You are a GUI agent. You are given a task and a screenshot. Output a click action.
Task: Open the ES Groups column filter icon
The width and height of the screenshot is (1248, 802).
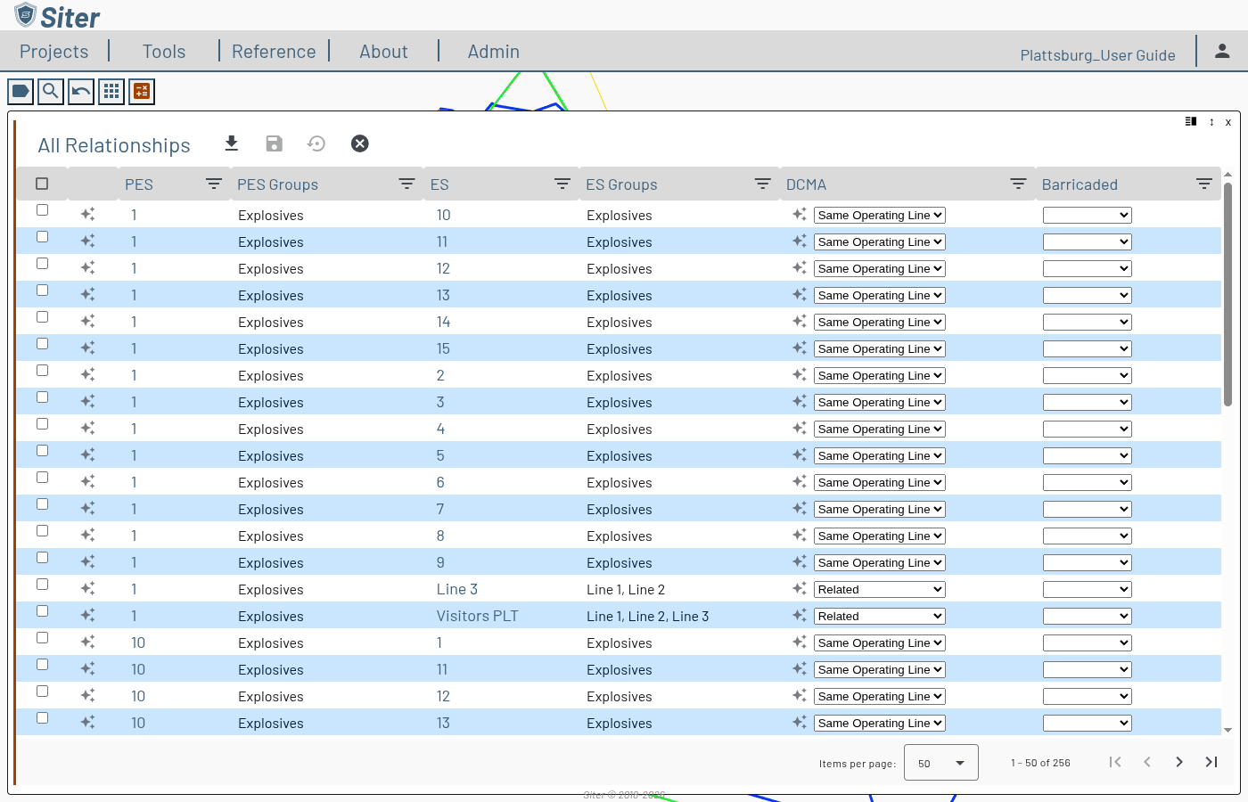pos(763,184)
